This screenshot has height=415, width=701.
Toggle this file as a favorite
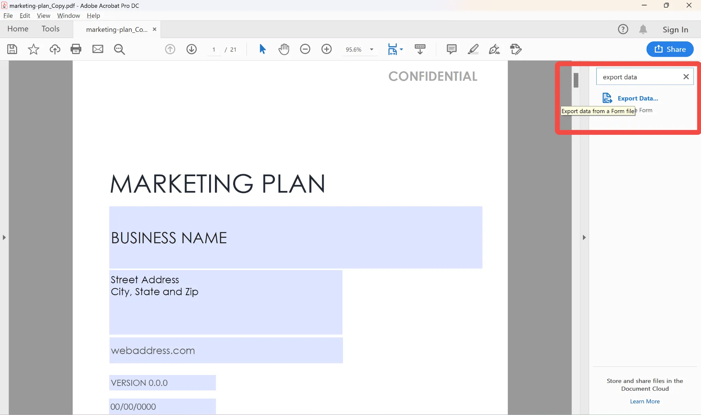[33, 49]
